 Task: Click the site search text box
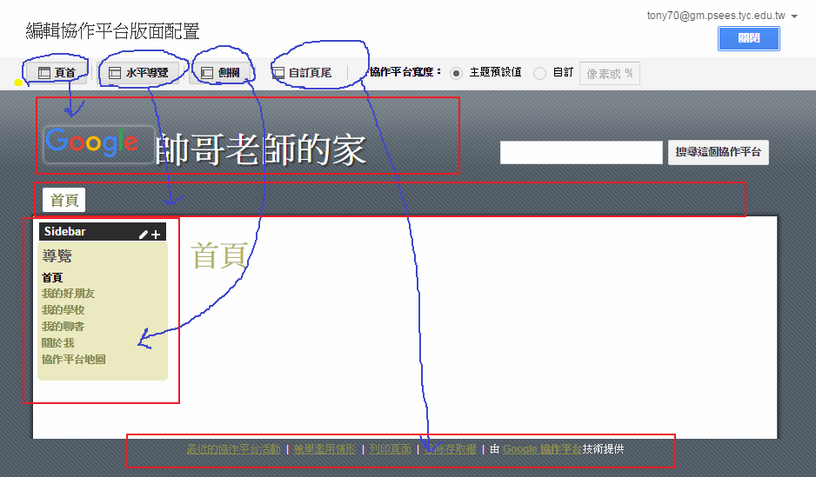tap(581, 152)
